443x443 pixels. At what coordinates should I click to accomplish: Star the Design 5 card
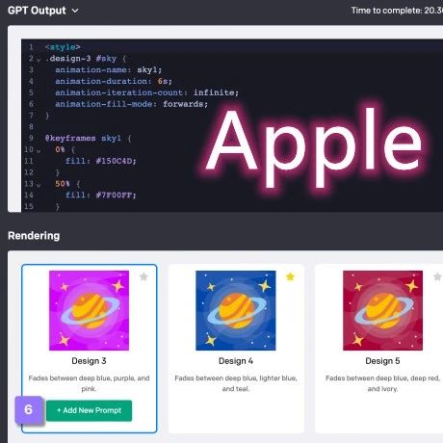437,276
